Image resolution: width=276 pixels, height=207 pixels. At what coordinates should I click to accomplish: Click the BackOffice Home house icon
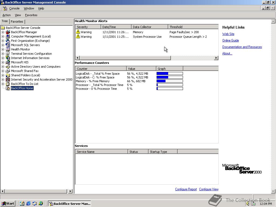[x=8, y=88]
